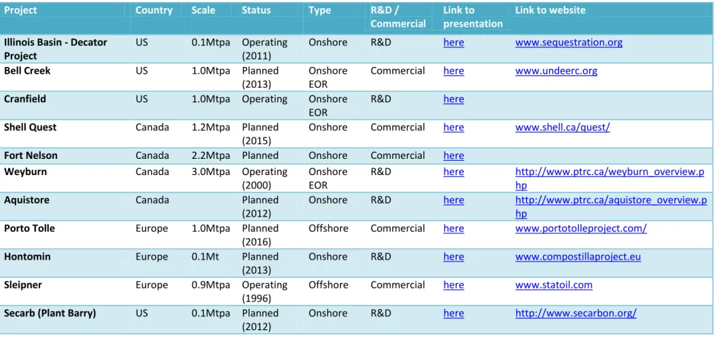Open the 'here' presentation link for Hontomin

coord(454,257)
